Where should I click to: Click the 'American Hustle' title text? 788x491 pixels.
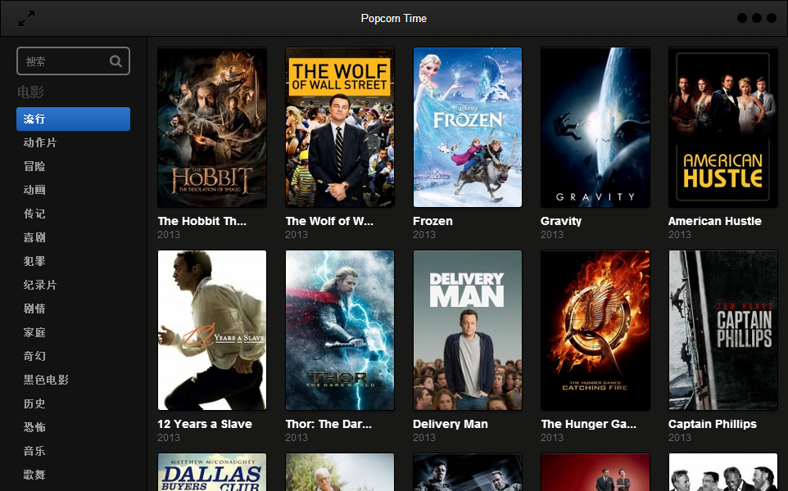[x=714, y=221]
